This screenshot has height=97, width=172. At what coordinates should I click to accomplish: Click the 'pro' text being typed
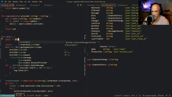(x=17, y=39)
